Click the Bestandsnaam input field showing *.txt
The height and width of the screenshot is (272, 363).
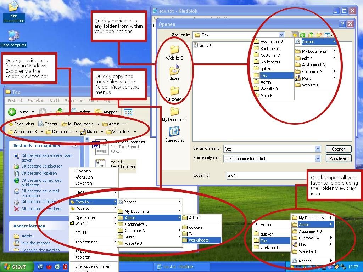(x=269, y=149)
